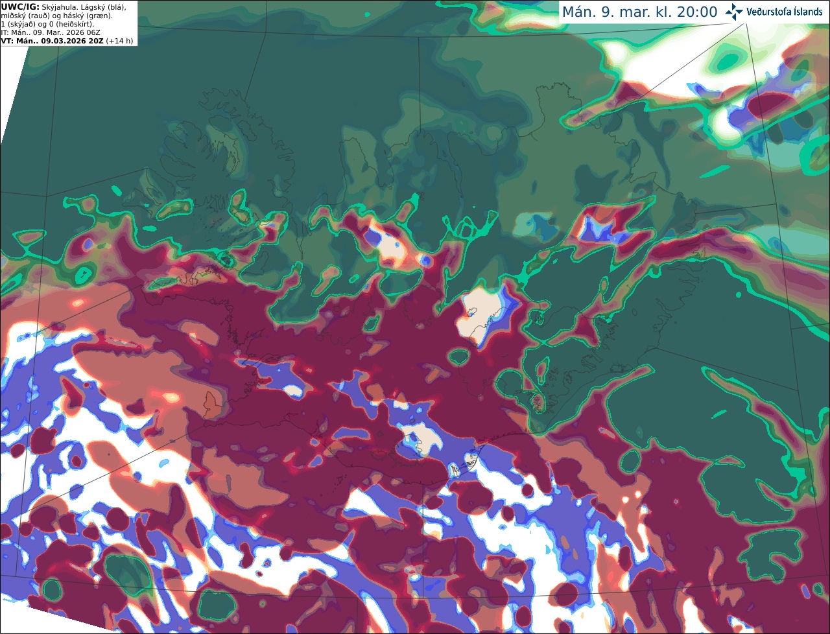
Task: Click the "1 (skýjað) og 0 (heiðskírt)." line
Action: pyautogui.click(x=47, y=24)
